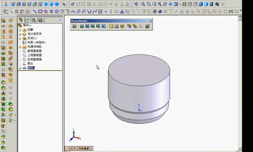Switch to FeatureManager design tree tab
This screenshot has width=253, height=152.
click(x=21, y=20)
